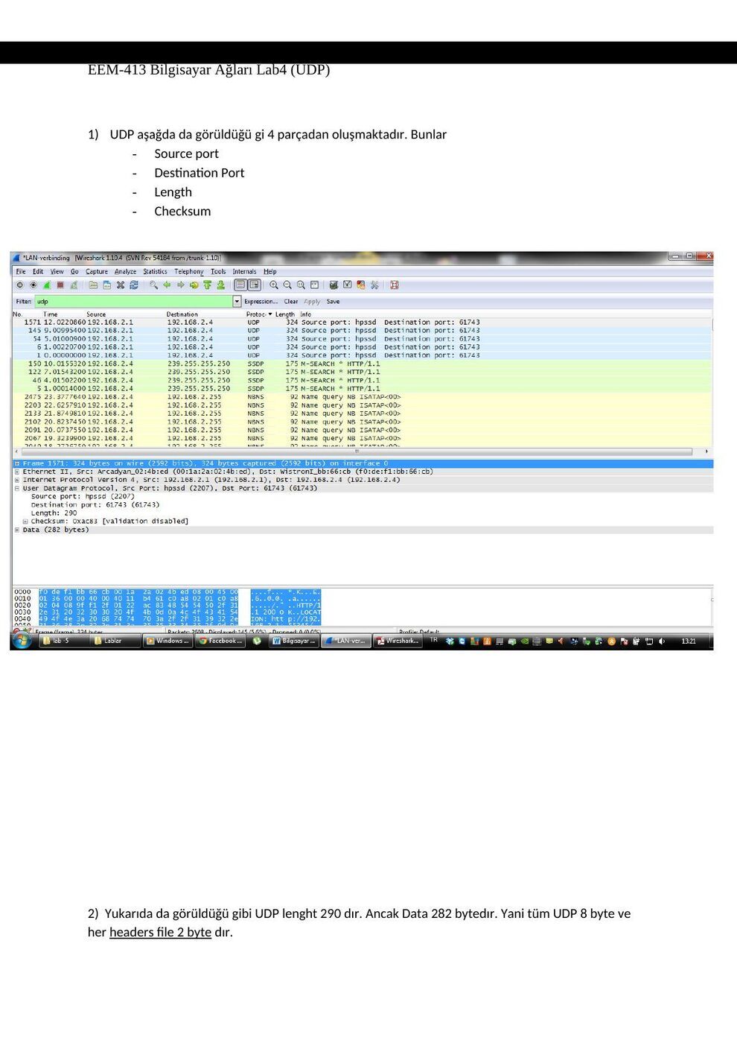The height and width of the screenshot is (1043, 737).
Task: Open the Windows Start button
Action: pos(22,641)
